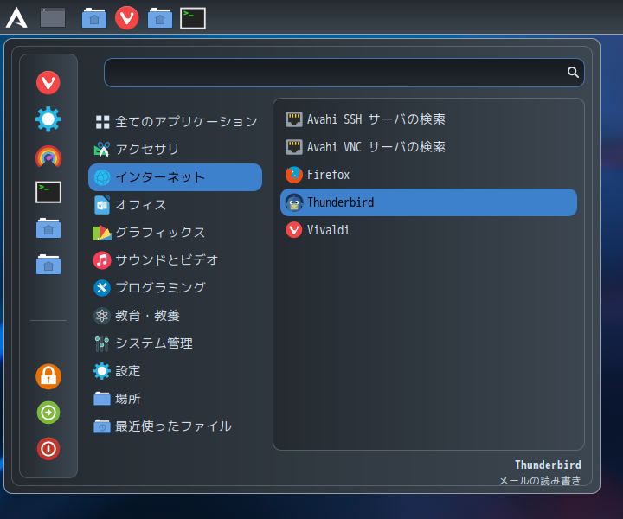
Task: Select サウンドとビデオ category
Action: (x=175, y=260)
